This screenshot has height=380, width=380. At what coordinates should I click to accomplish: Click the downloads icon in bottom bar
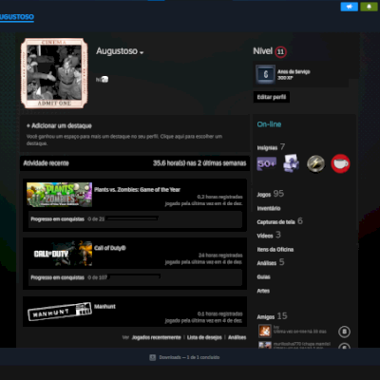point(152,357)
